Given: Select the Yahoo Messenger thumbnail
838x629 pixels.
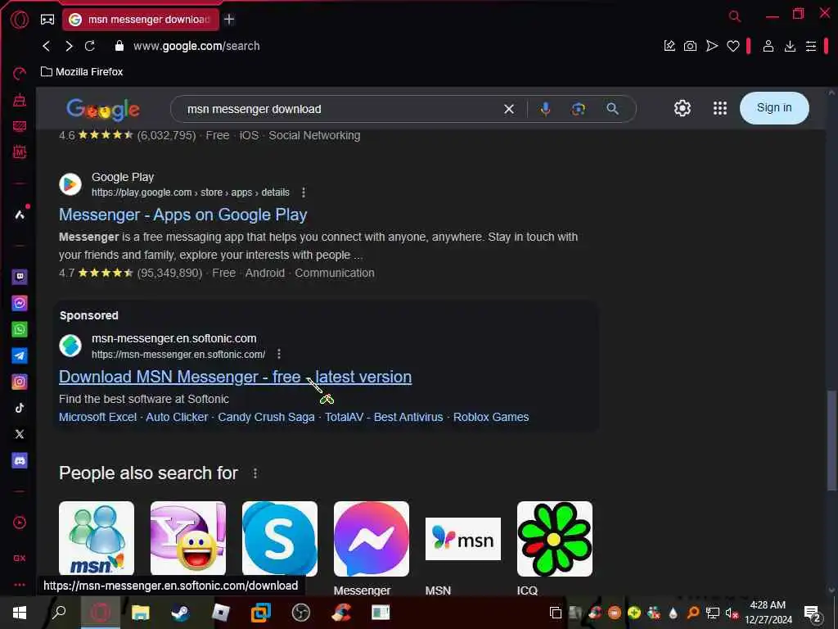Looking at the screenshot, I should coord(188,538).
